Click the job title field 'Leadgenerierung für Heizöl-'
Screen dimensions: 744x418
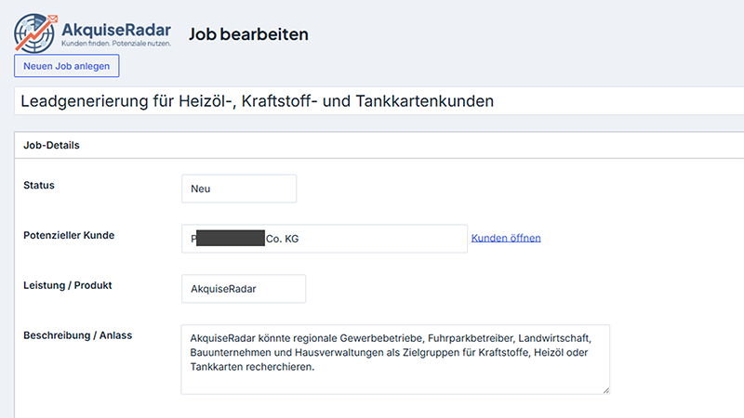click(x=379, y=101)
